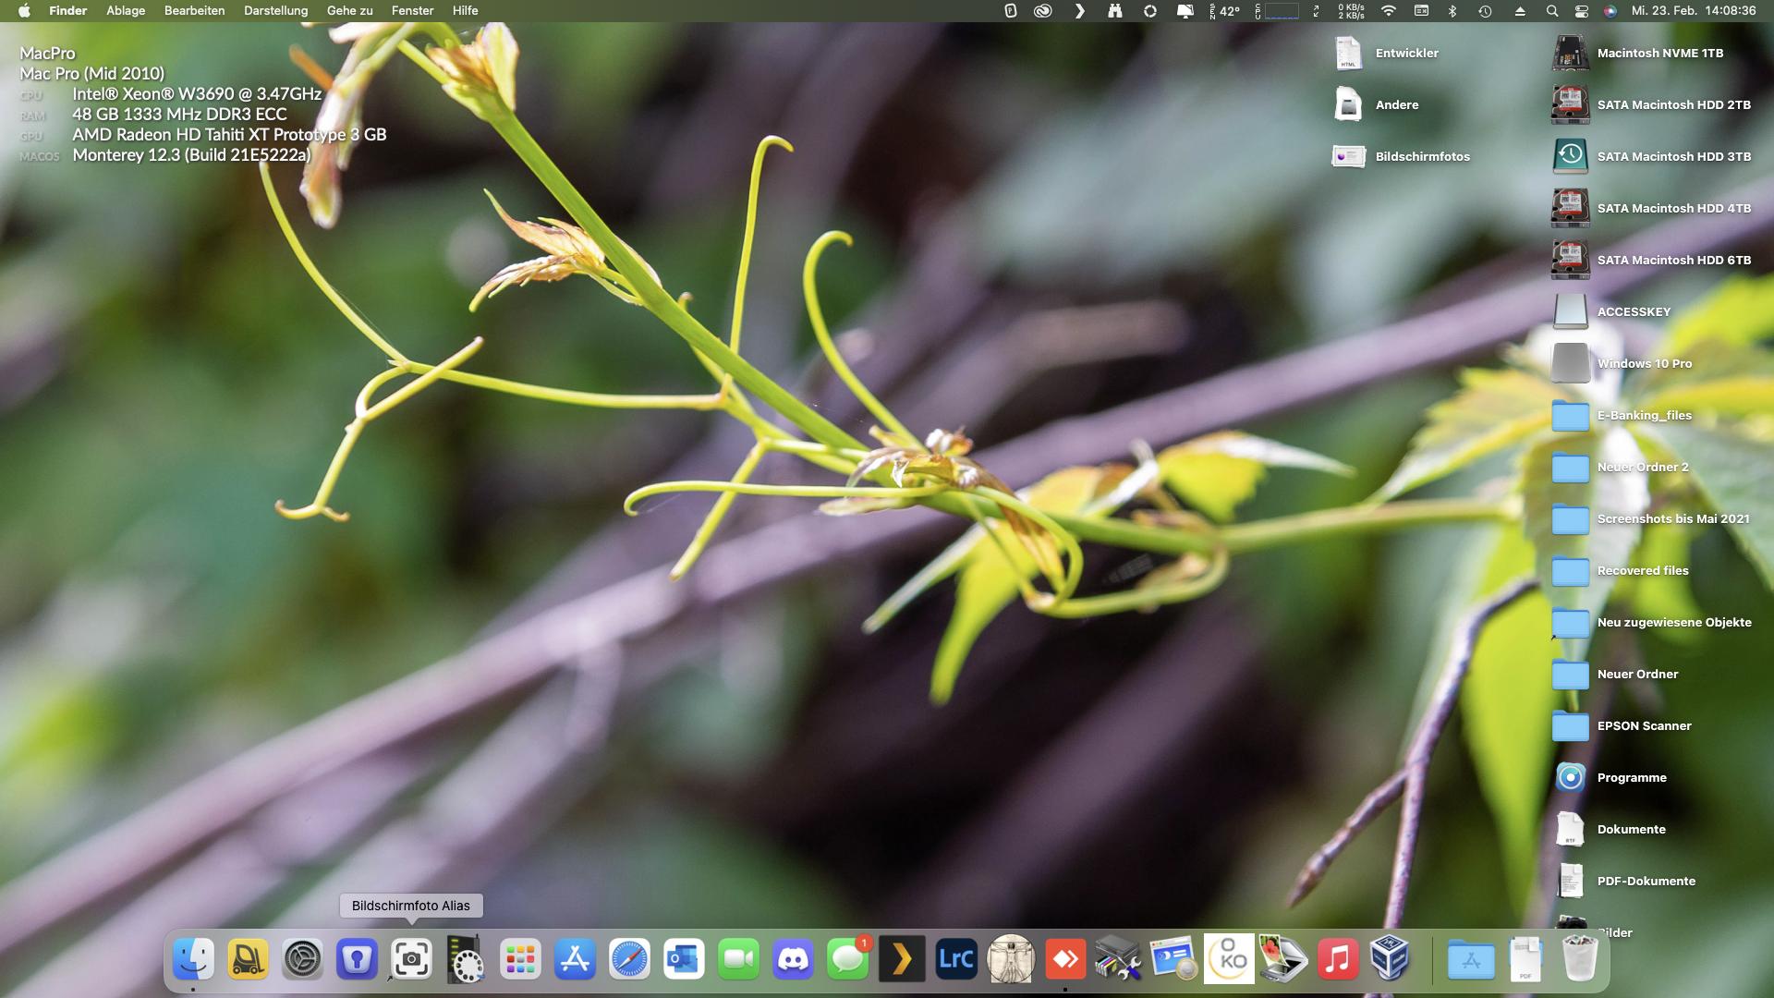Open Control Center in menu bar
Image resolution: width=1774 pixels, height=998 pixels.
tap(1582, 11)
